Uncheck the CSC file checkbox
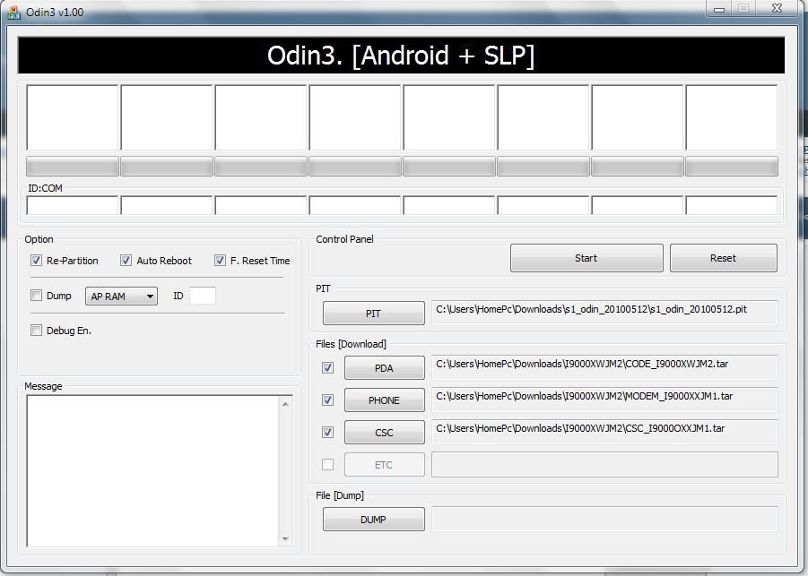This screenshot has height=576, width=808. click(327, 433)
